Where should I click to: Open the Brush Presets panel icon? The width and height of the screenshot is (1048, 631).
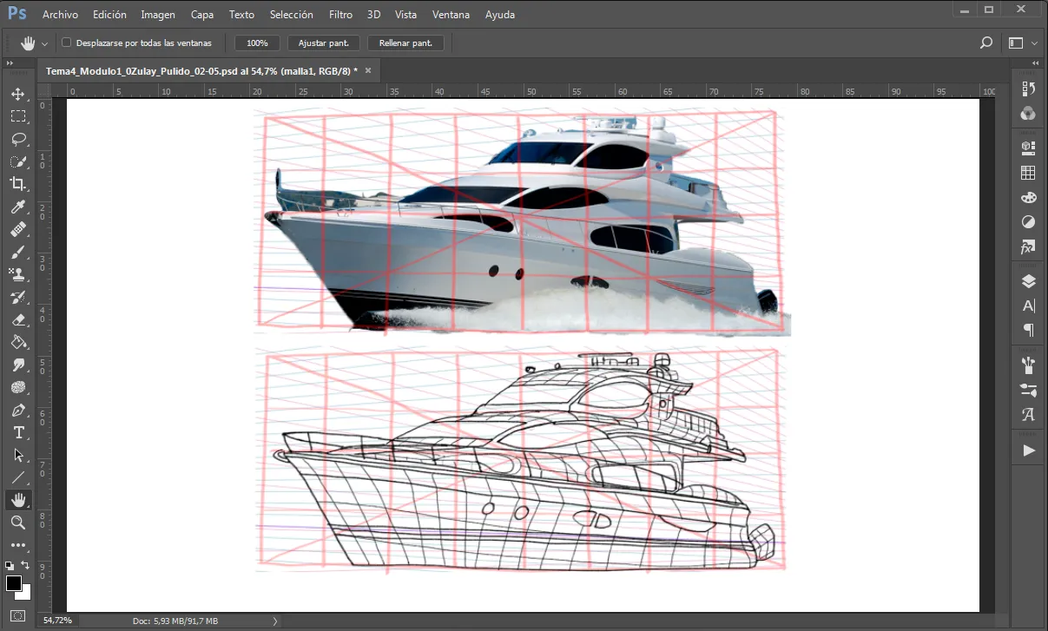[1029, 365]
